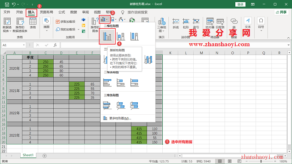
Task: Insert a Column sparkline (柱形)
Action: point(186,23)
